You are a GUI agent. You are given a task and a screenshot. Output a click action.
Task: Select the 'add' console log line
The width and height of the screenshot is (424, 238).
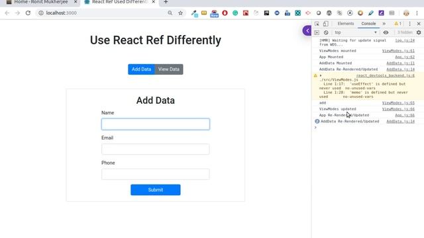point(323,103)
